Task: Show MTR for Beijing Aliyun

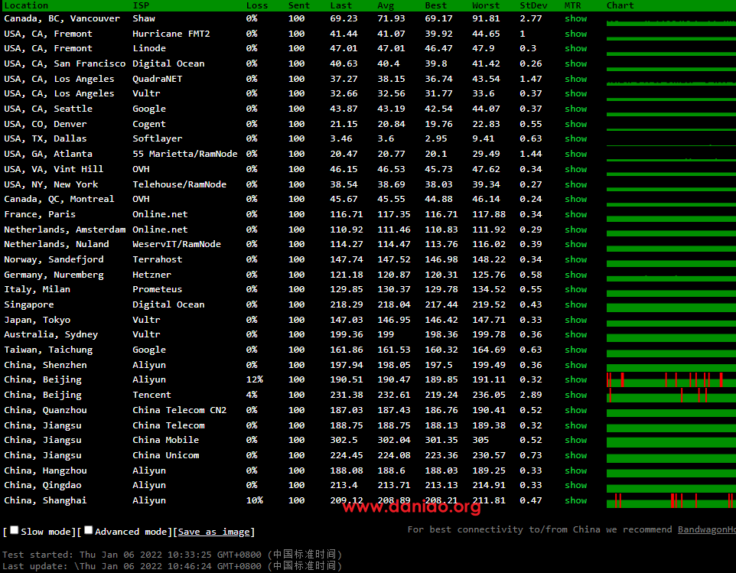Action: pos(575,379)
